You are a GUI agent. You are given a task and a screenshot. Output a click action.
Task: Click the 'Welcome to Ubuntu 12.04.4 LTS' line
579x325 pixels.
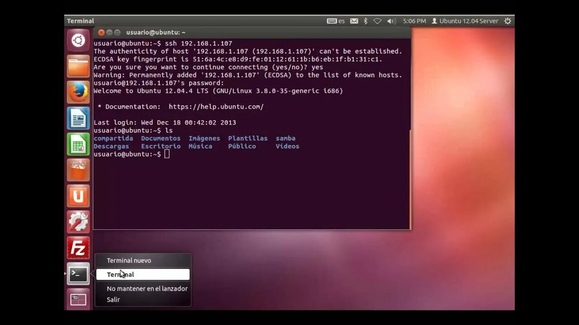[218, 91]
